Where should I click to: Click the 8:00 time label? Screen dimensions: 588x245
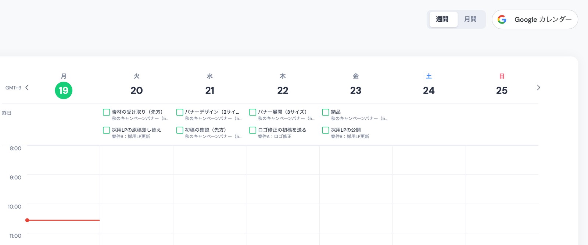tap(15, 148)
